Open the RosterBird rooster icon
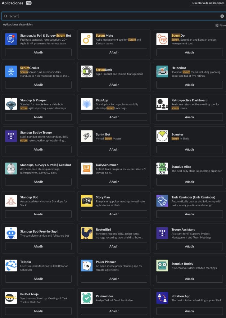The height and width of the screenshot is (318, 226). point(87,233)
